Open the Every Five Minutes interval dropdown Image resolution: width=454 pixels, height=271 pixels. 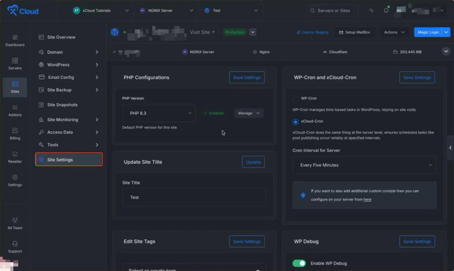tap(364, 165)
